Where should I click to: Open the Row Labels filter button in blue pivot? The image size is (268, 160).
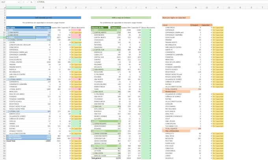tap(34, 28)
